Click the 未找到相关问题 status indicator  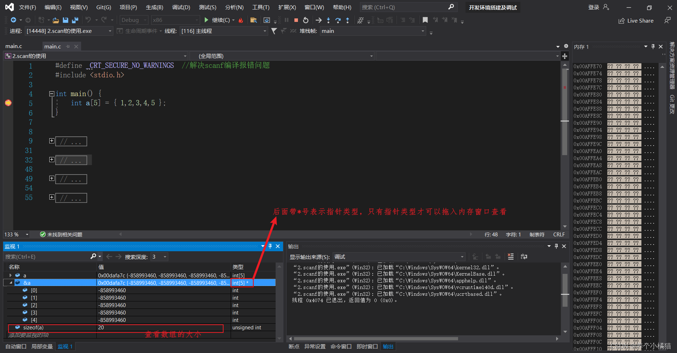61,235
